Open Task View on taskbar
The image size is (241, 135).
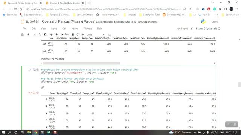click(22, 132)
